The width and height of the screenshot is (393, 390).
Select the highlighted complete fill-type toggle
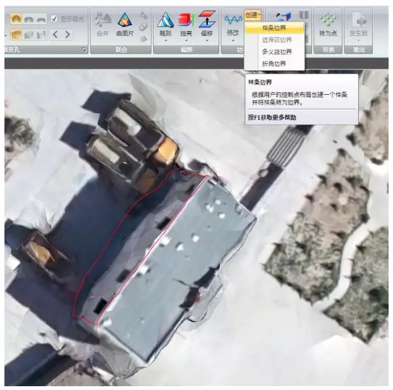click(15, 34)
